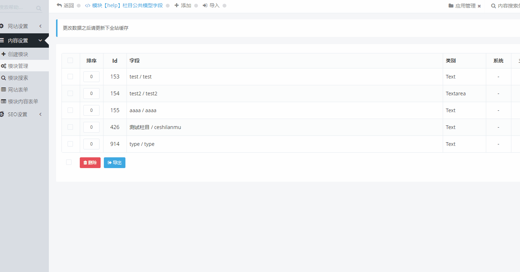Click the plus icon beside 添加
The width and height of the screenshot is (520, 272).
tap(176, 5)
